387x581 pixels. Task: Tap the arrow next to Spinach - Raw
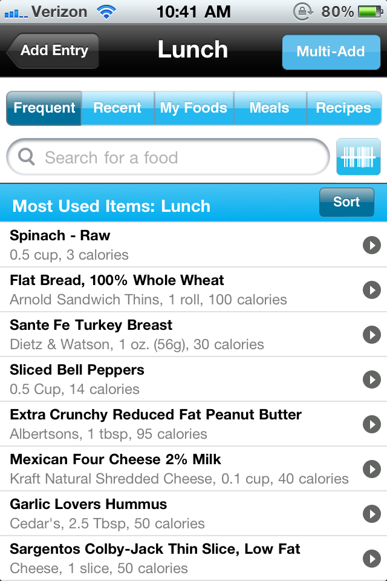371,245
